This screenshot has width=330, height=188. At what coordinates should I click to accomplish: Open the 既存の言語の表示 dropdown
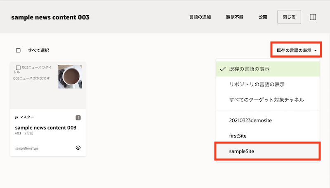[296, 50]
